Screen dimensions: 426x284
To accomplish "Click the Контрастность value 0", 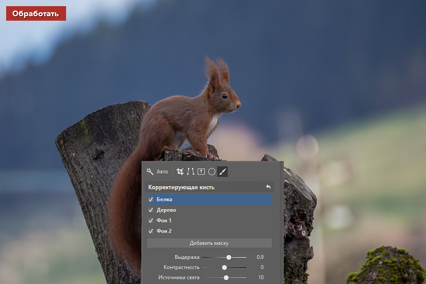I will click(262, 267).
